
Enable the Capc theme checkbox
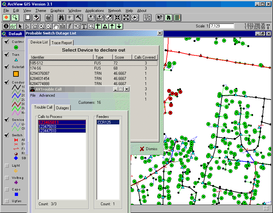[x=7, y=189]
